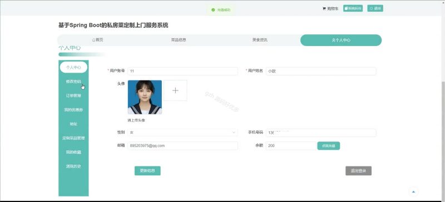Click the back-to-top arrow icon
445x202 pixels.
coord(413,192)
